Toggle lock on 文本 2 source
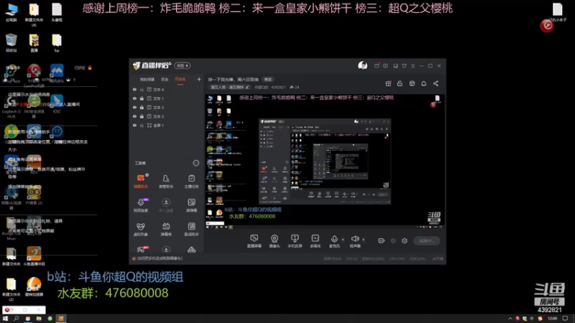 pyautogui.click(x=142, y=116)
